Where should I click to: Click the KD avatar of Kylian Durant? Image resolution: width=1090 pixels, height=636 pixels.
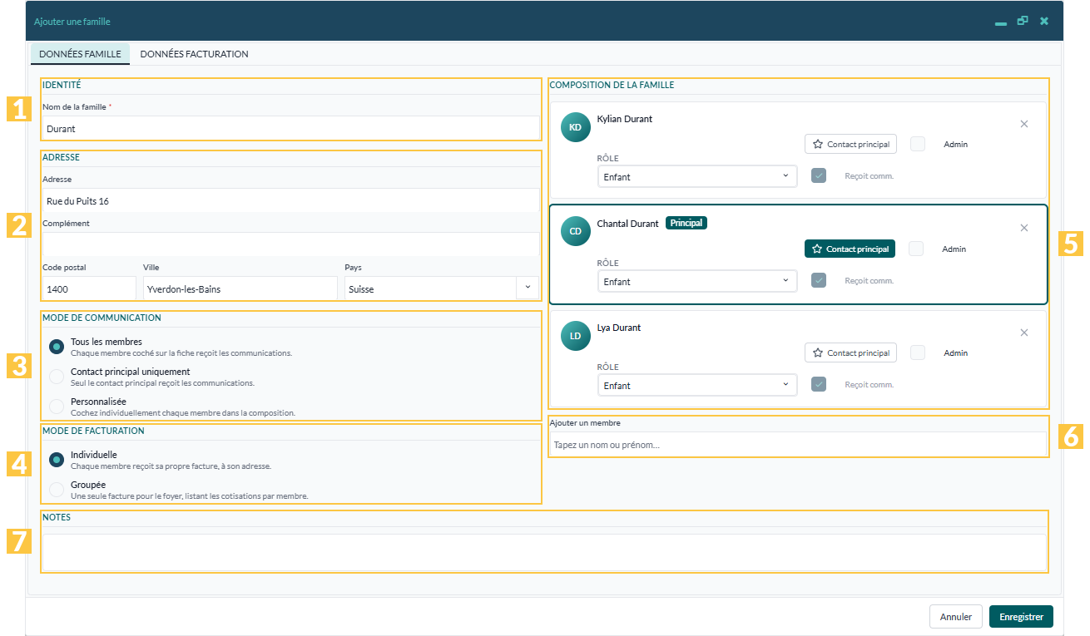click(x=576, y=127)
